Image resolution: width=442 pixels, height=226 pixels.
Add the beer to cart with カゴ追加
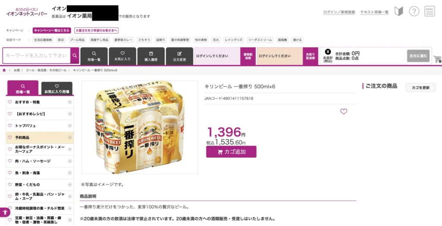pyautogui.click(x=231, y=152)
